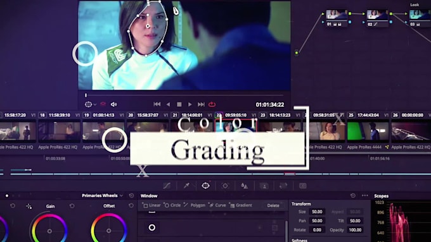Stop playback
Screen dimensions: 431x242
(x=179, y=104)
